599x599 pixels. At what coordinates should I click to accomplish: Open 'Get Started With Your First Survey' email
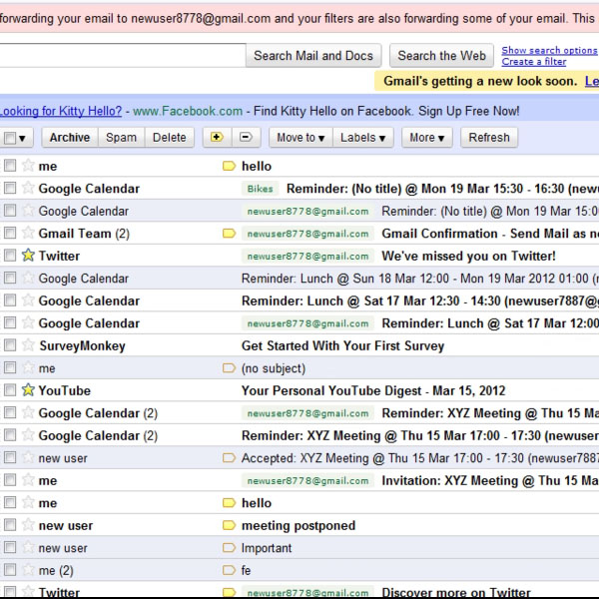(x=342, y=345)
